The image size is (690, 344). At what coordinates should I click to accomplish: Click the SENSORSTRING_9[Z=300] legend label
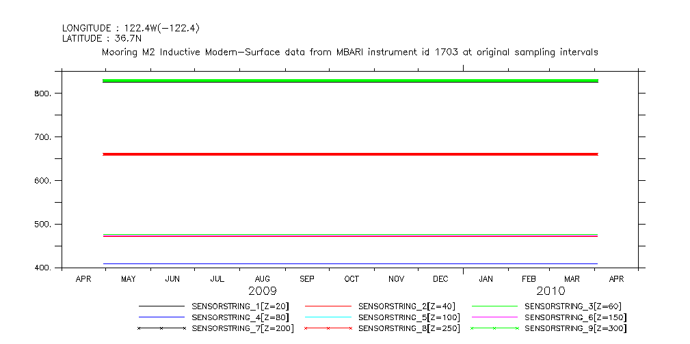pos(575,328)
